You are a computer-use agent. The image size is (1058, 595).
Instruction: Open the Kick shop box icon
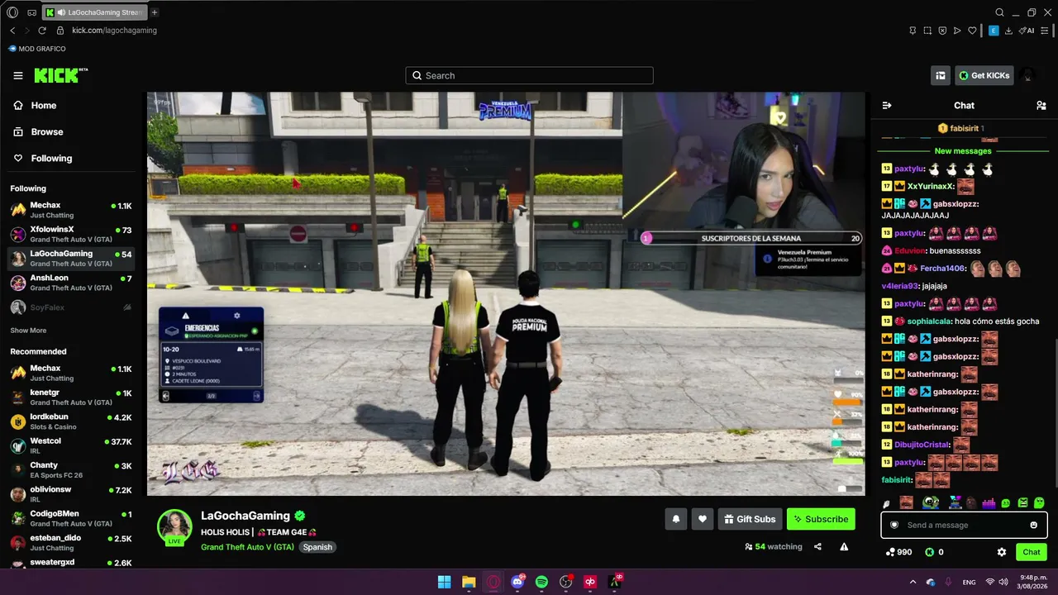coord(941,75)
